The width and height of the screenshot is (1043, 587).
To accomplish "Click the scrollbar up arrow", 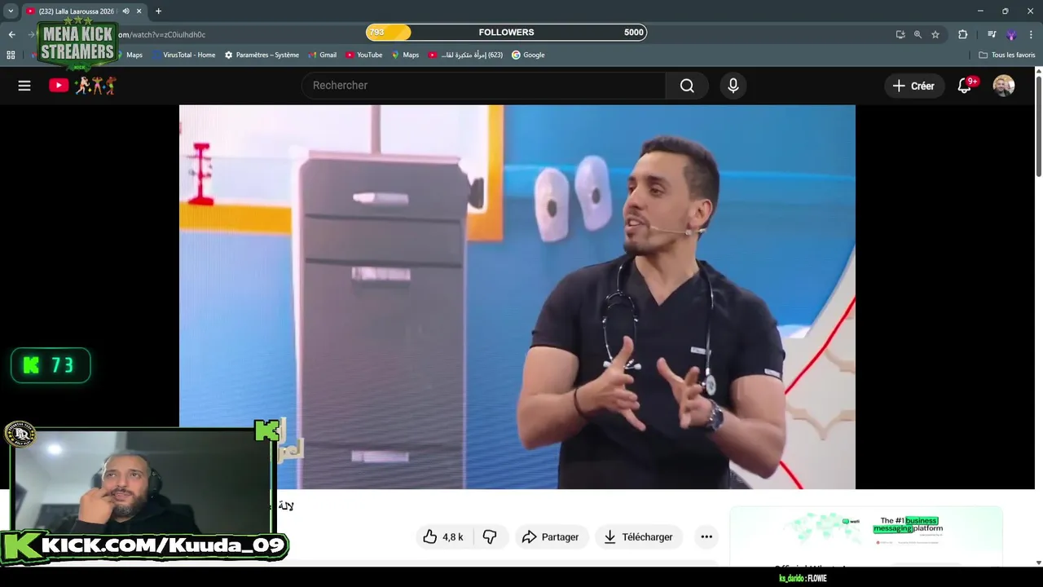I will coord(1038,71).
